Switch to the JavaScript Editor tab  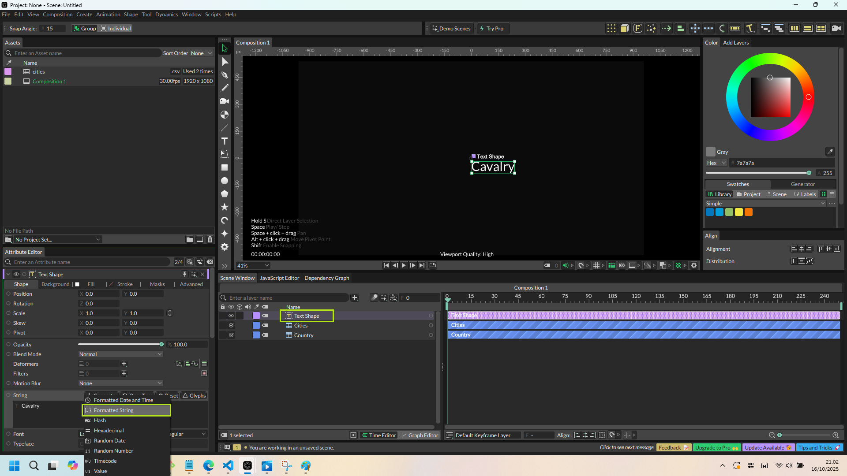(279, 278)
